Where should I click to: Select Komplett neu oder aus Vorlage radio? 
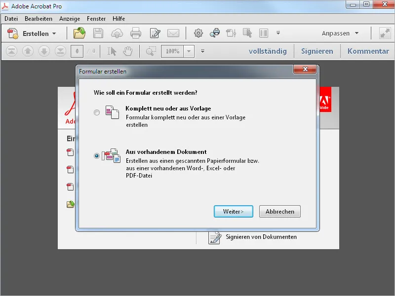pyautogui.click(x=97, y=112)
